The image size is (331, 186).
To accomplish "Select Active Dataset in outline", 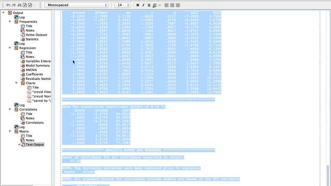I will 36,35.
